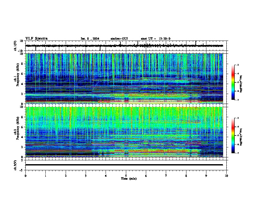The image size is (255, 197).
Task: Select the date label "Jan. 8, 2024"
Action: [x=90, y=39]
